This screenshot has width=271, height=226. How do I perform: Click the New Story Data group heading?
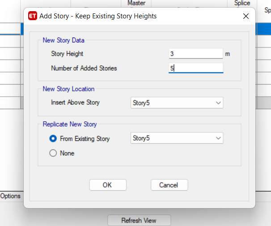(64, 40)
